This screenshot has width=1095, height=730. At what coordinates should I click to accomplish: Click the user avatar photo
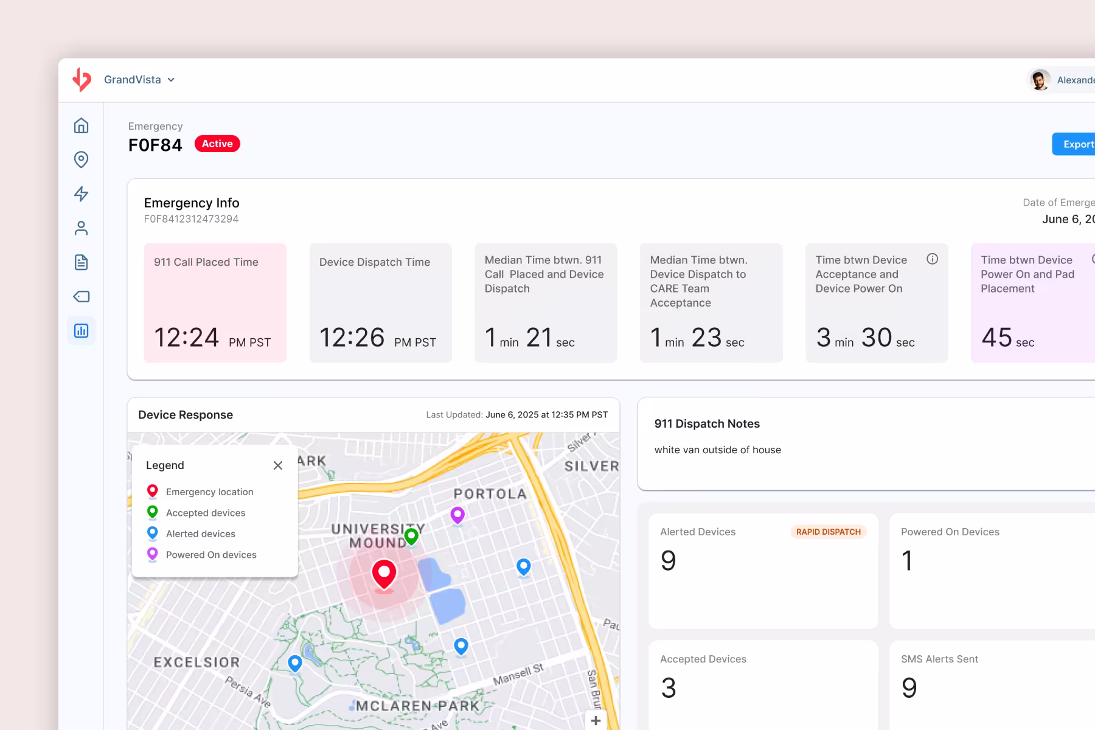(x=1040, y=80)
